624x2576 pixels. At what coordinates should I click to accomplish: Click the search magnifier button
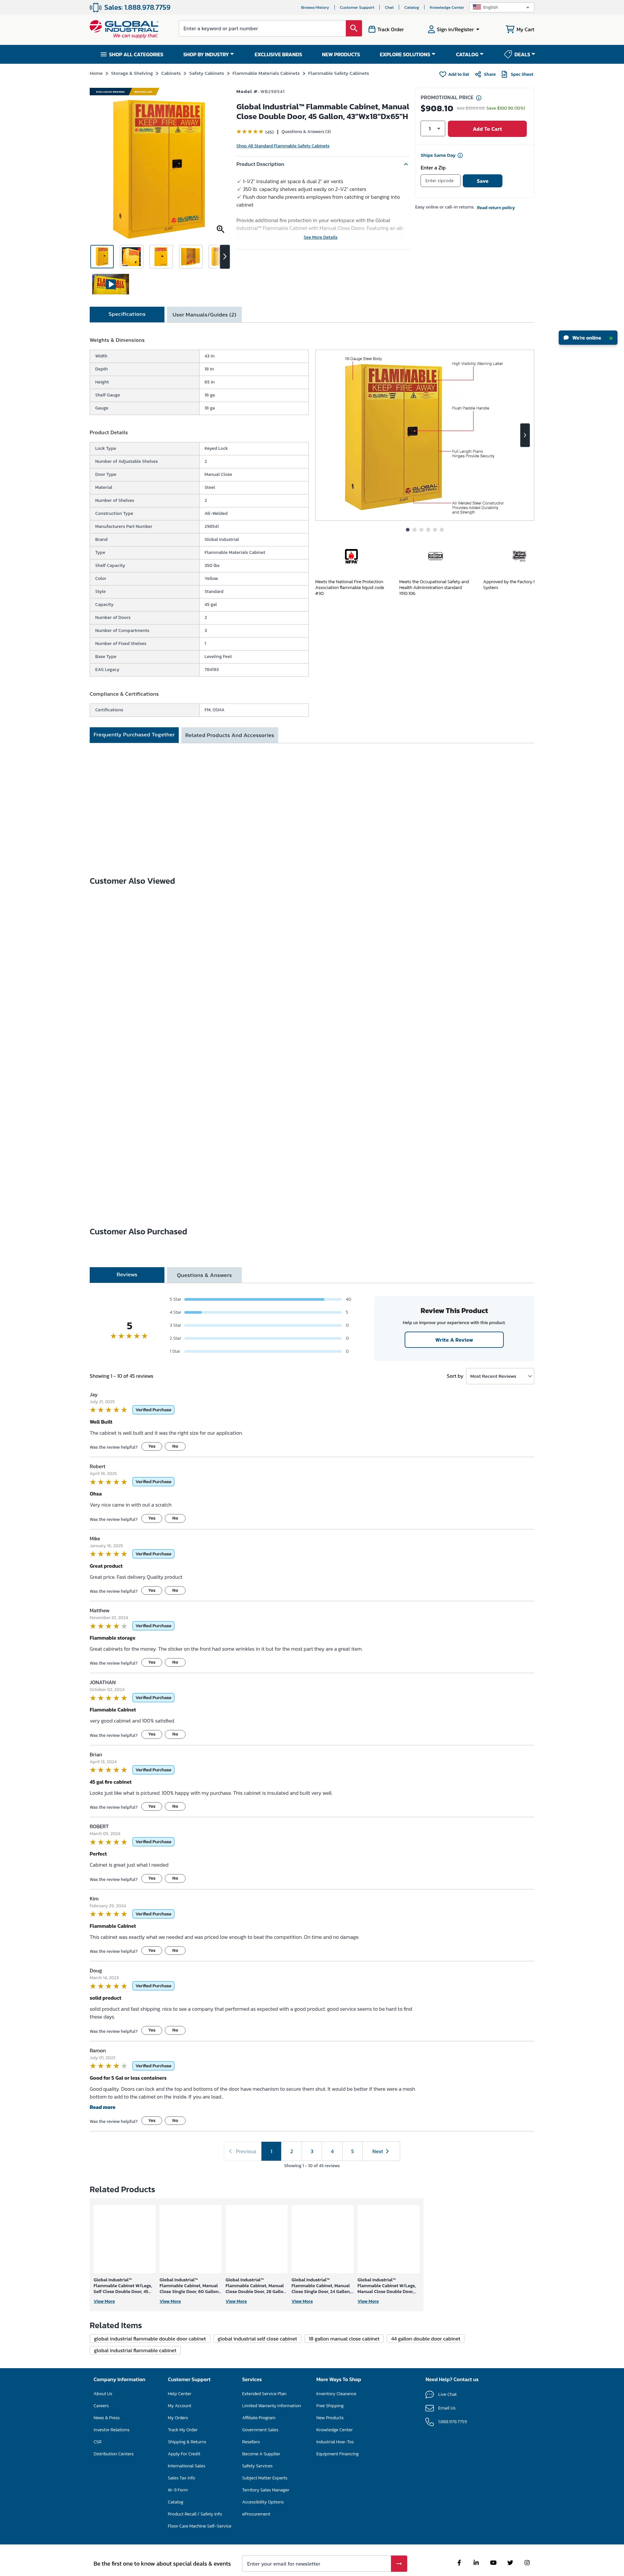(354, 28)
